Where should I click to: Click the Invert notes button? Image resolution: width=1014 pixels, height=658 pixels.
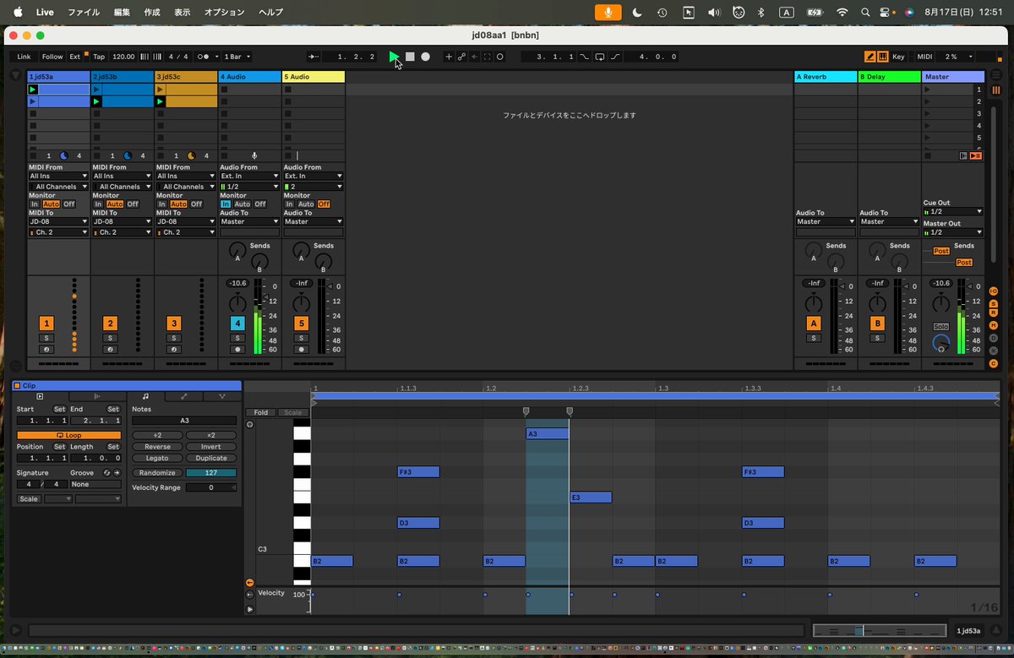(211, 447)
